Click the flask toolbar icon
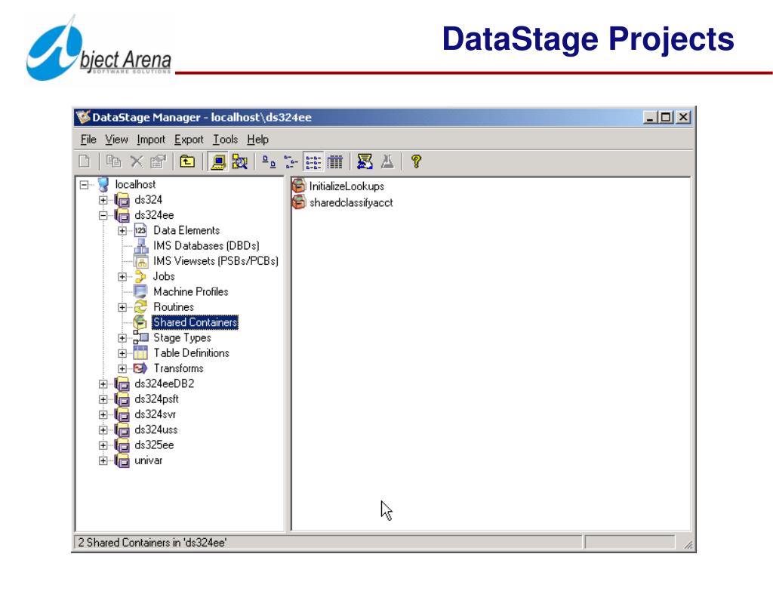Screen dimensions: 773x597 387,162
